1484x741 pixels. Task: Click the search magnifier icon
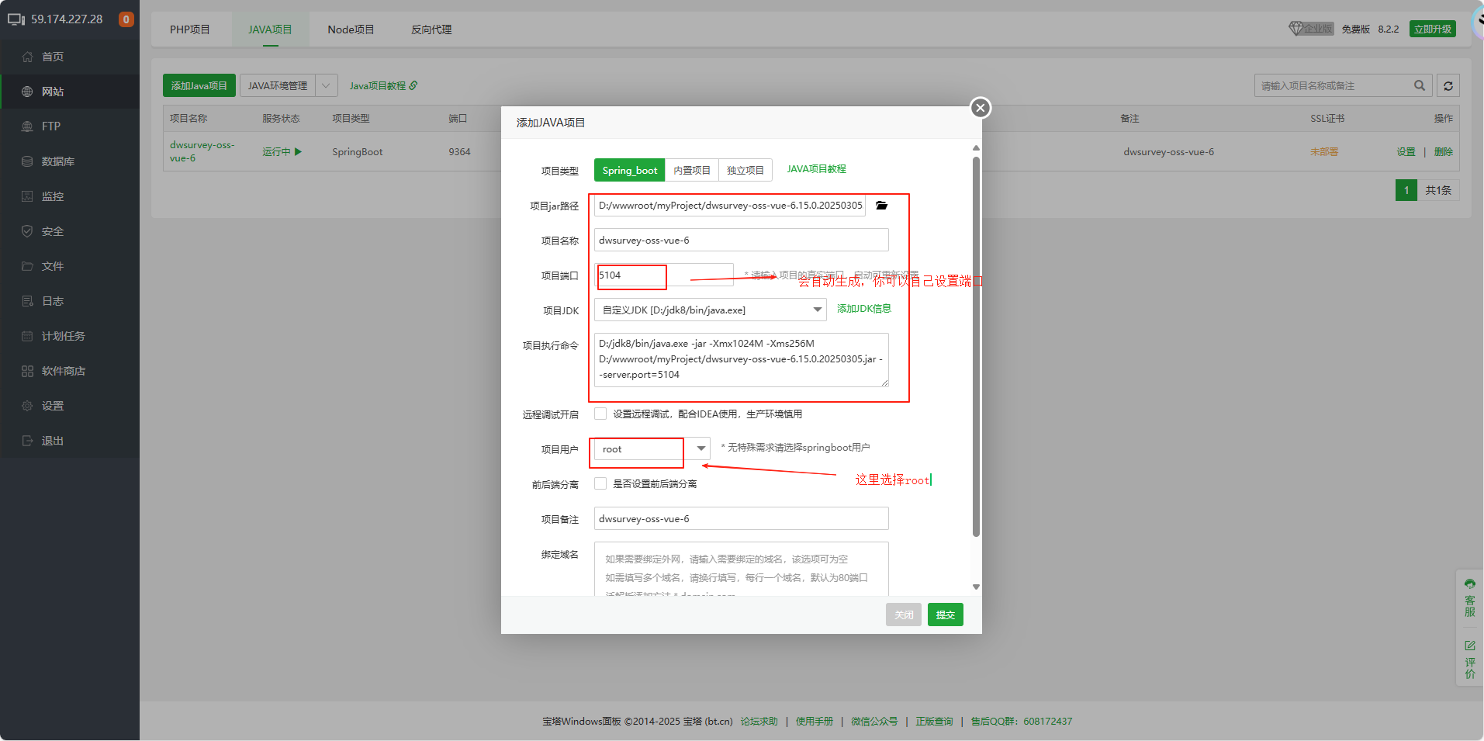click(1419, 86)
